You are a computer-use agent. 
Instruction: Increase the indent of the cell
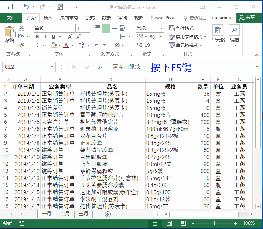click(x=106, y=45)
